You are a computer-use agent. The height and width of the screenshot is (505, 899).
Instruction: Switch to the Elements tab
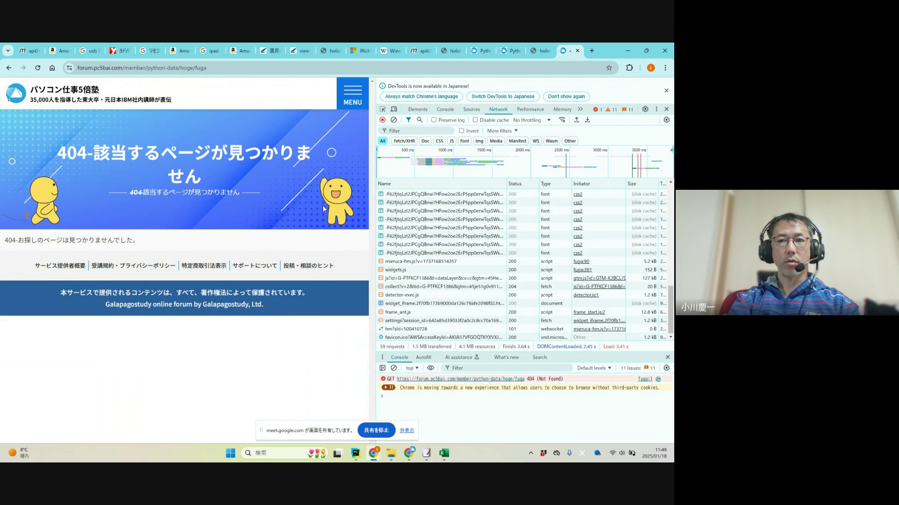click(418, 109)
